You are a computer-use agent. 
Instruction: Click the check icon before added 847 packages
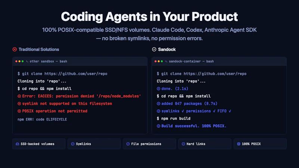158,104
